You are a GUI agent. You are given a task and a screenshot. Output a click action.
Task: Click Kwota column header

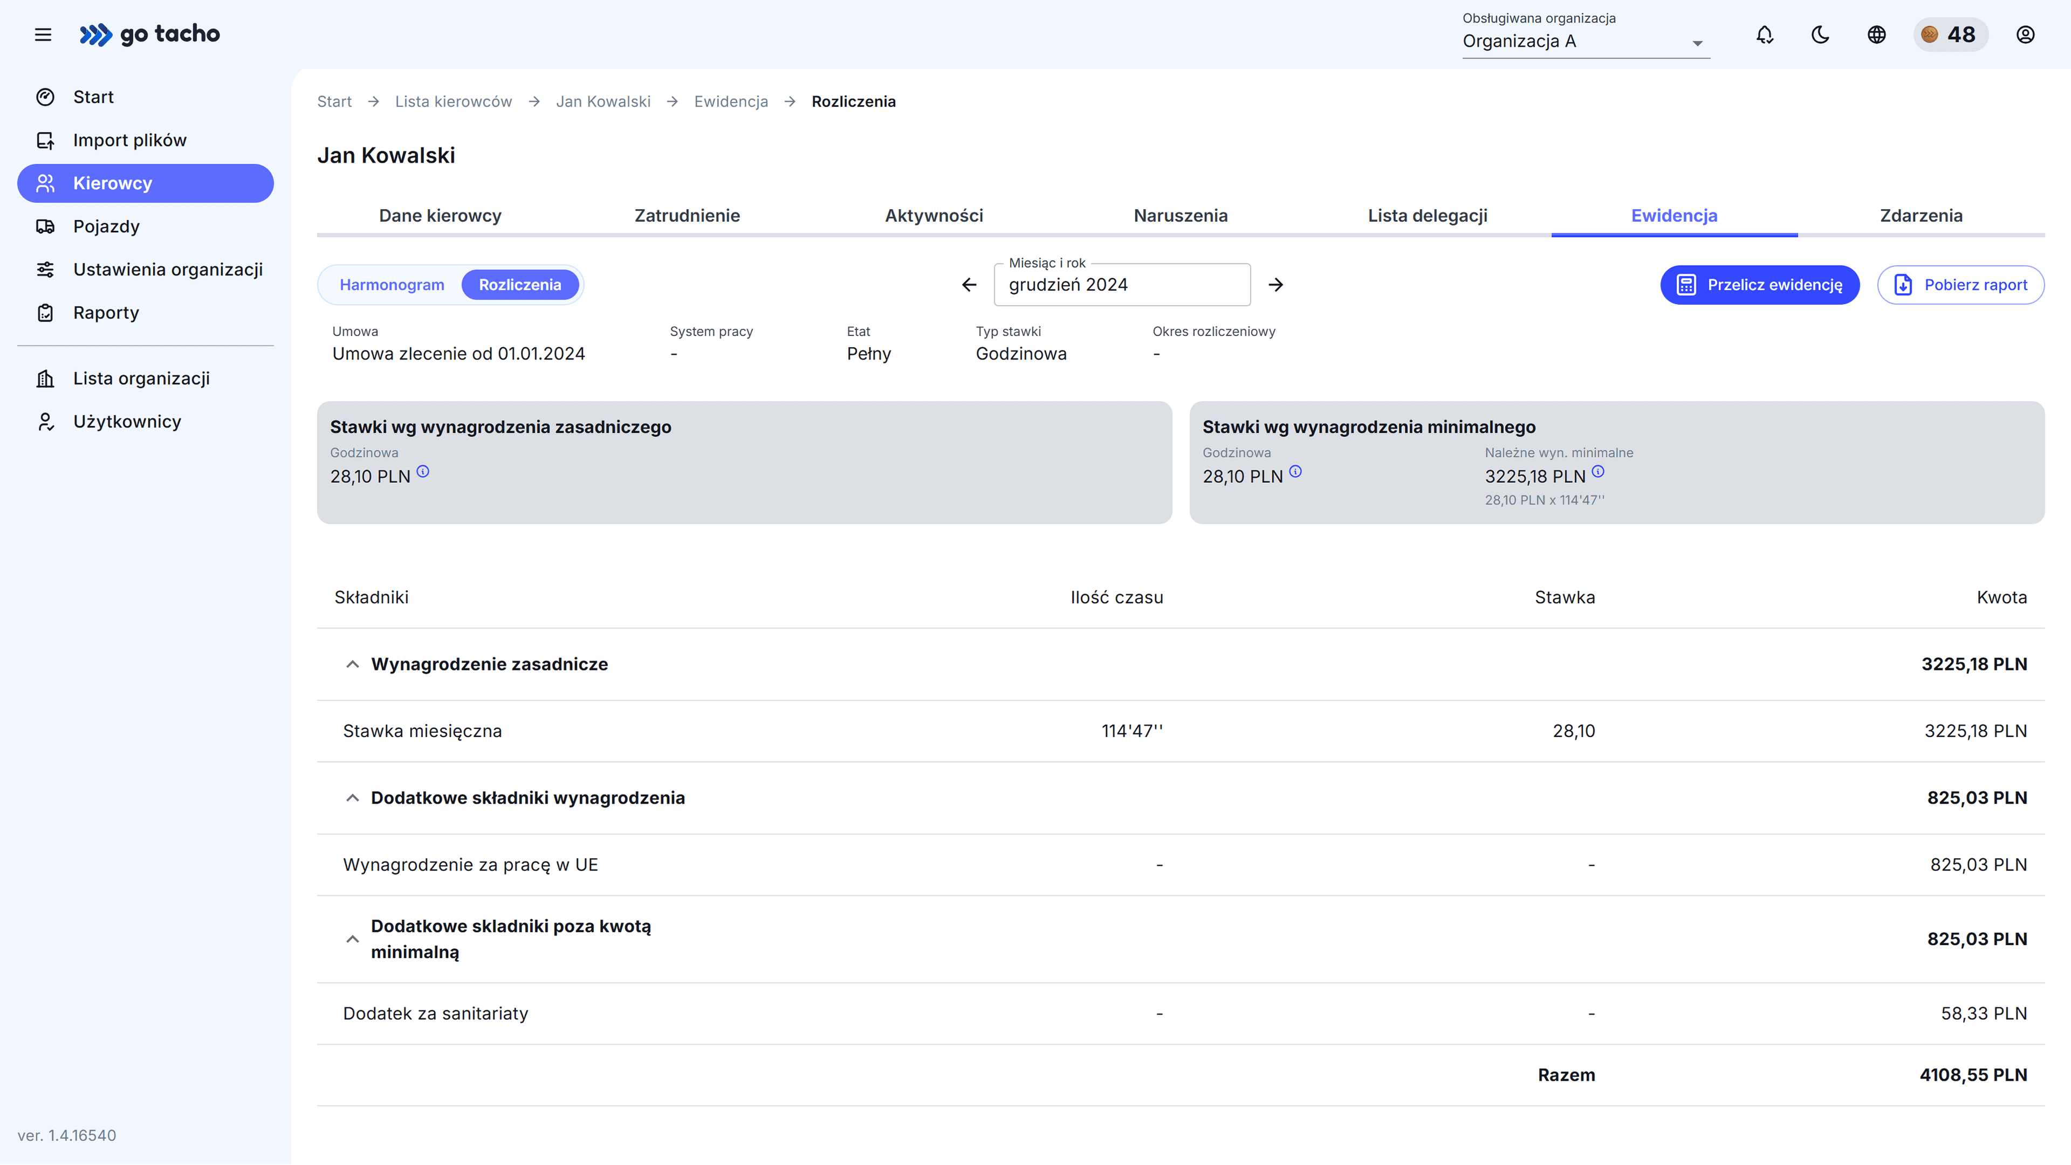click(x=2002, y=597)
